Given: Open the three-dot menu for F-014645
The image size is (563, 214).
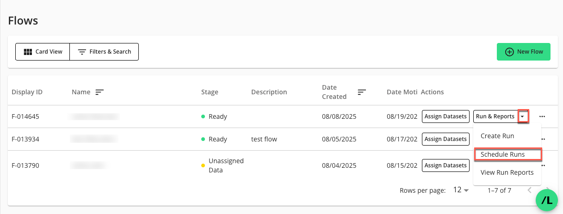Looking at the screenshot, I should (542, 116).
